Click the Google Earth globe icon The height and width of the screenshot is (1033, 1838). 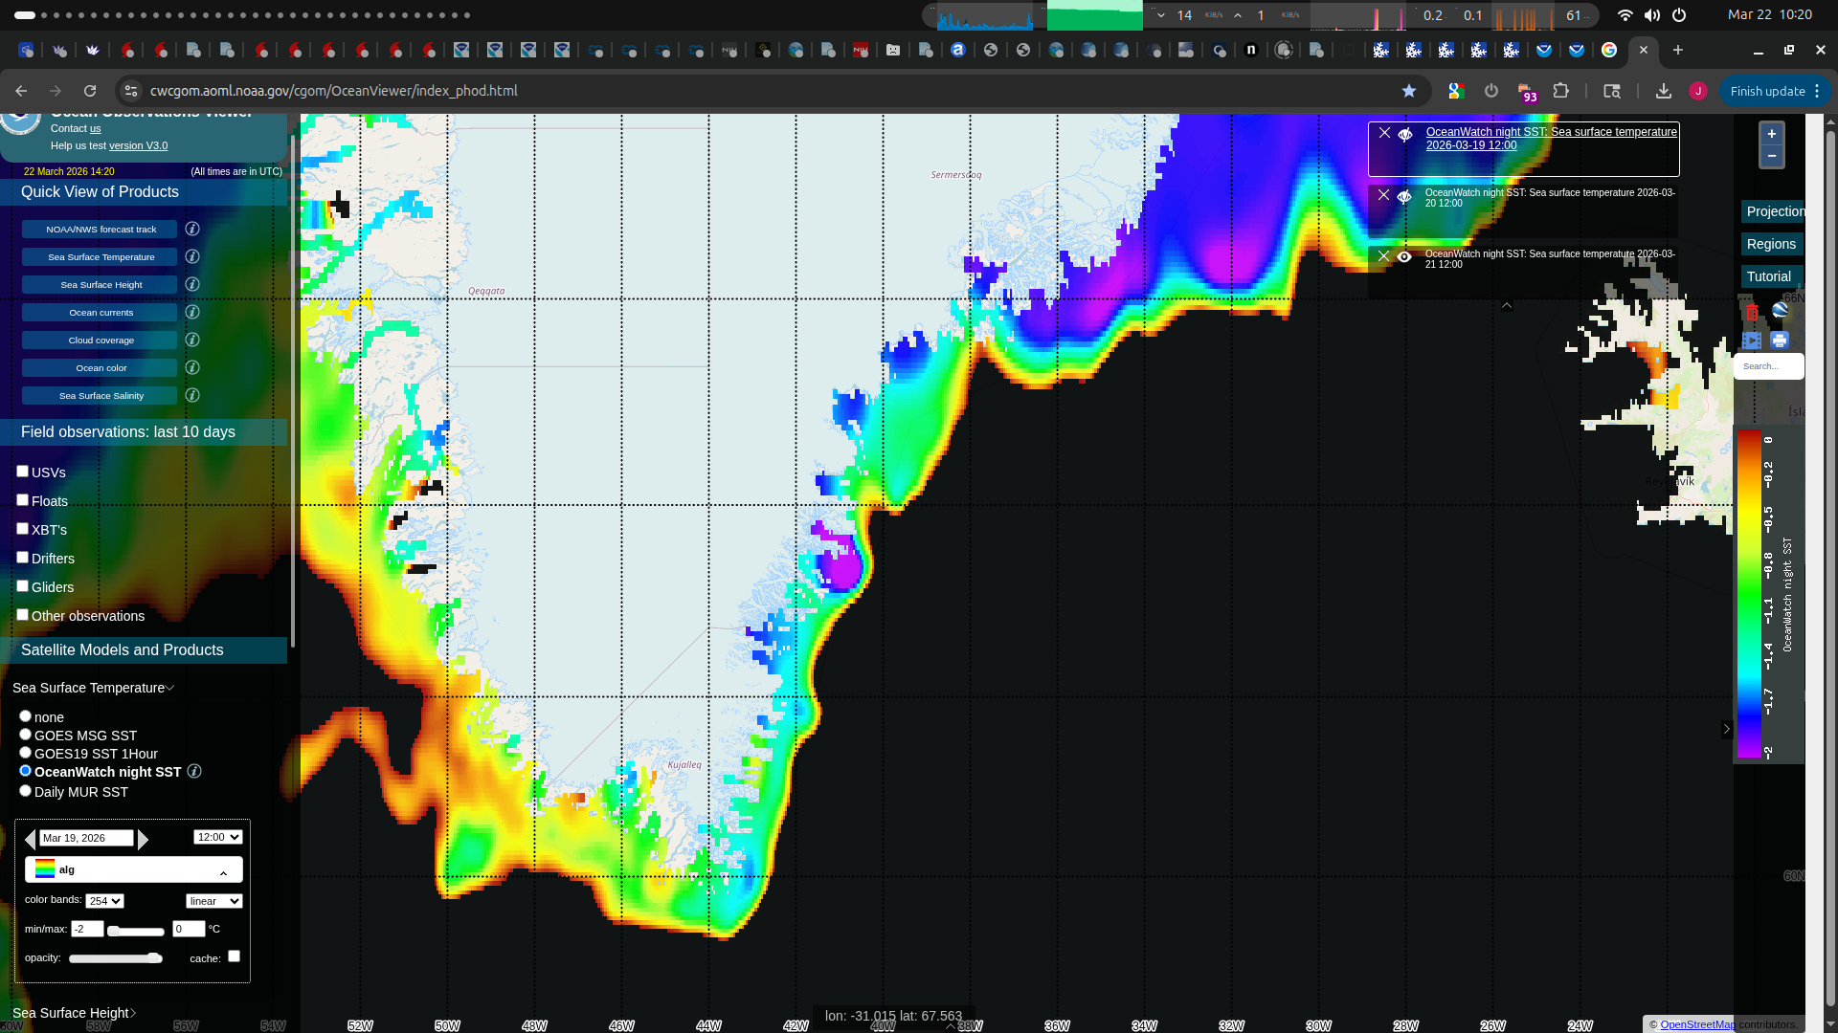coord(1780,310)
